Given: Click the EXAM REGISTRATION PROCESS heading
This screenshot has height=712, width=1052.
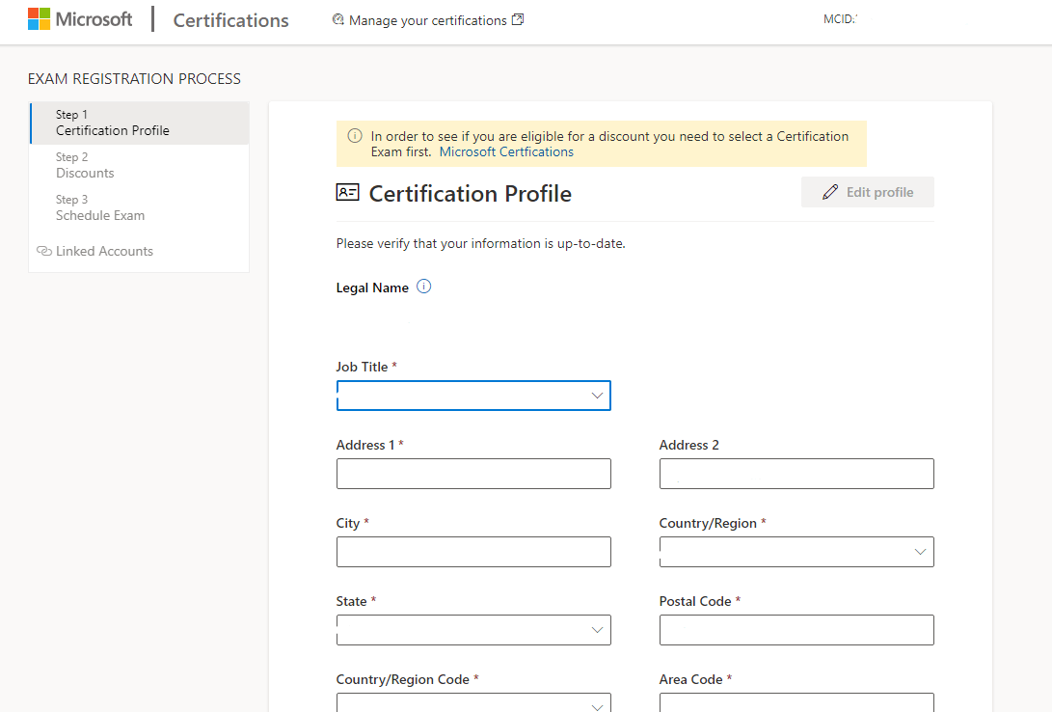Looking at the screenshot, I should click(134, 78).
